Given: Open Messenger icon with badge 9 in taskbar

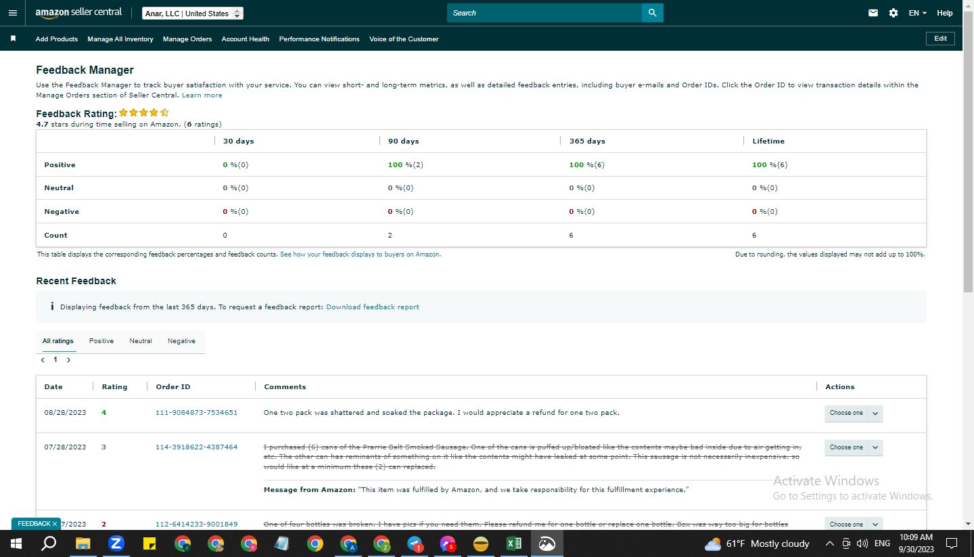Looking at the screenshot, I should [x=448, y=543].
